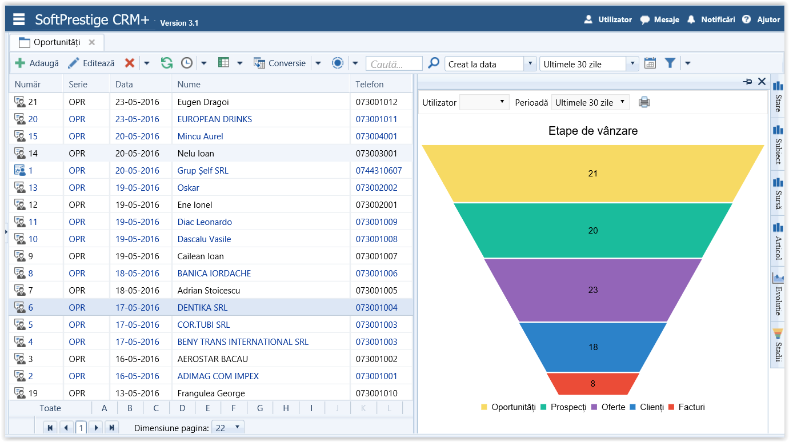This screenshot has height=442, width=789.
Task: Toggle Oportunități legend item in chart
Action: 508,407
